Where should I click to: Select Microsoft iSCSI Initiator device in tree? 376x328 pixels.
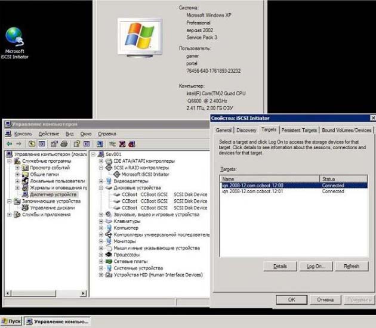coord(145,174)
